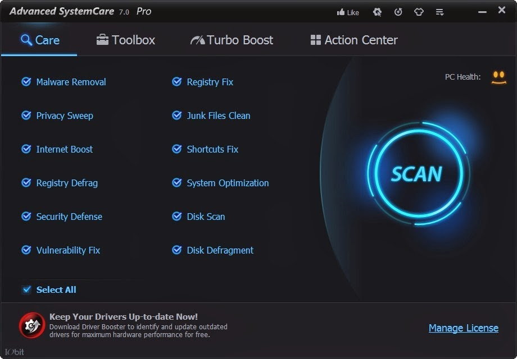The height and width of the screenshot is (359, 517).
Task: Toggle the Privacy Sweep checkbox
Action: coord(26,115)
